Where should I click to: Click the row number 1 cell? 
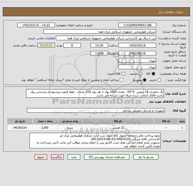pyautogui.click(x=182, y=128)
